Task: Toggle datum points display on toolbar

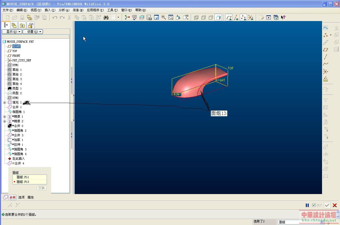Action: tap(243, 17)
